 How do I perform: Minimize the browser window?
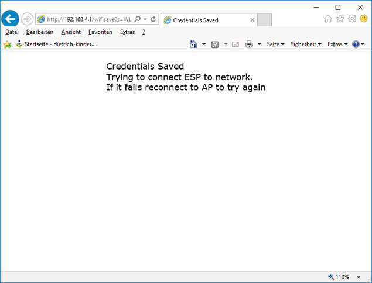point(316,8)
